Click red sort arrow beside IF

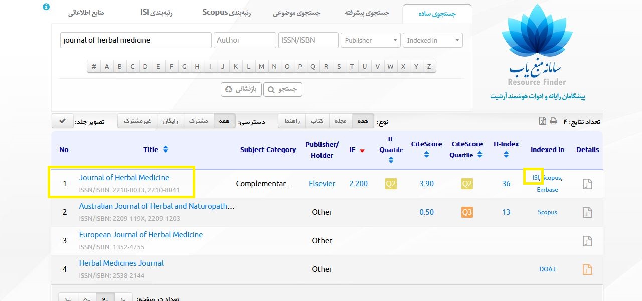(362, 150)
